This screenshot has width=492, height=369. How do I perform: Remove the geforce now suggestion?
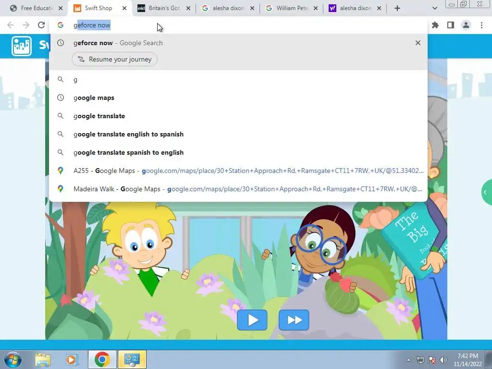(x=418, y=43)
